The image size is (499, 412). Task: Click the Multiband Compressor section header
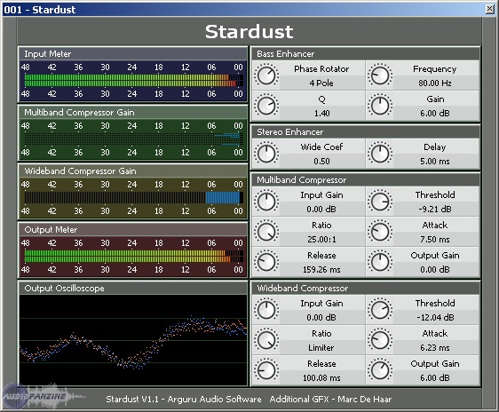pyautogui.click(x=365, y=180)
